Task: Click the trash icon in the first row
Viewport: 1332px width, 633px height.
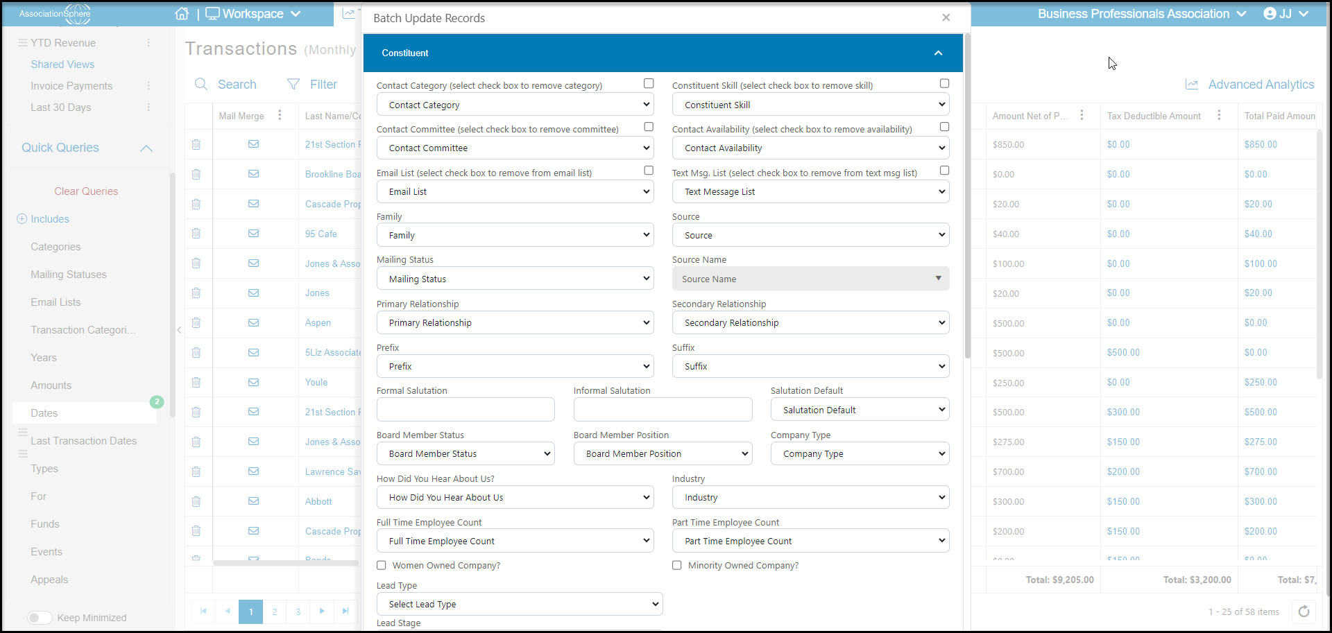Action: click(196, 144)
